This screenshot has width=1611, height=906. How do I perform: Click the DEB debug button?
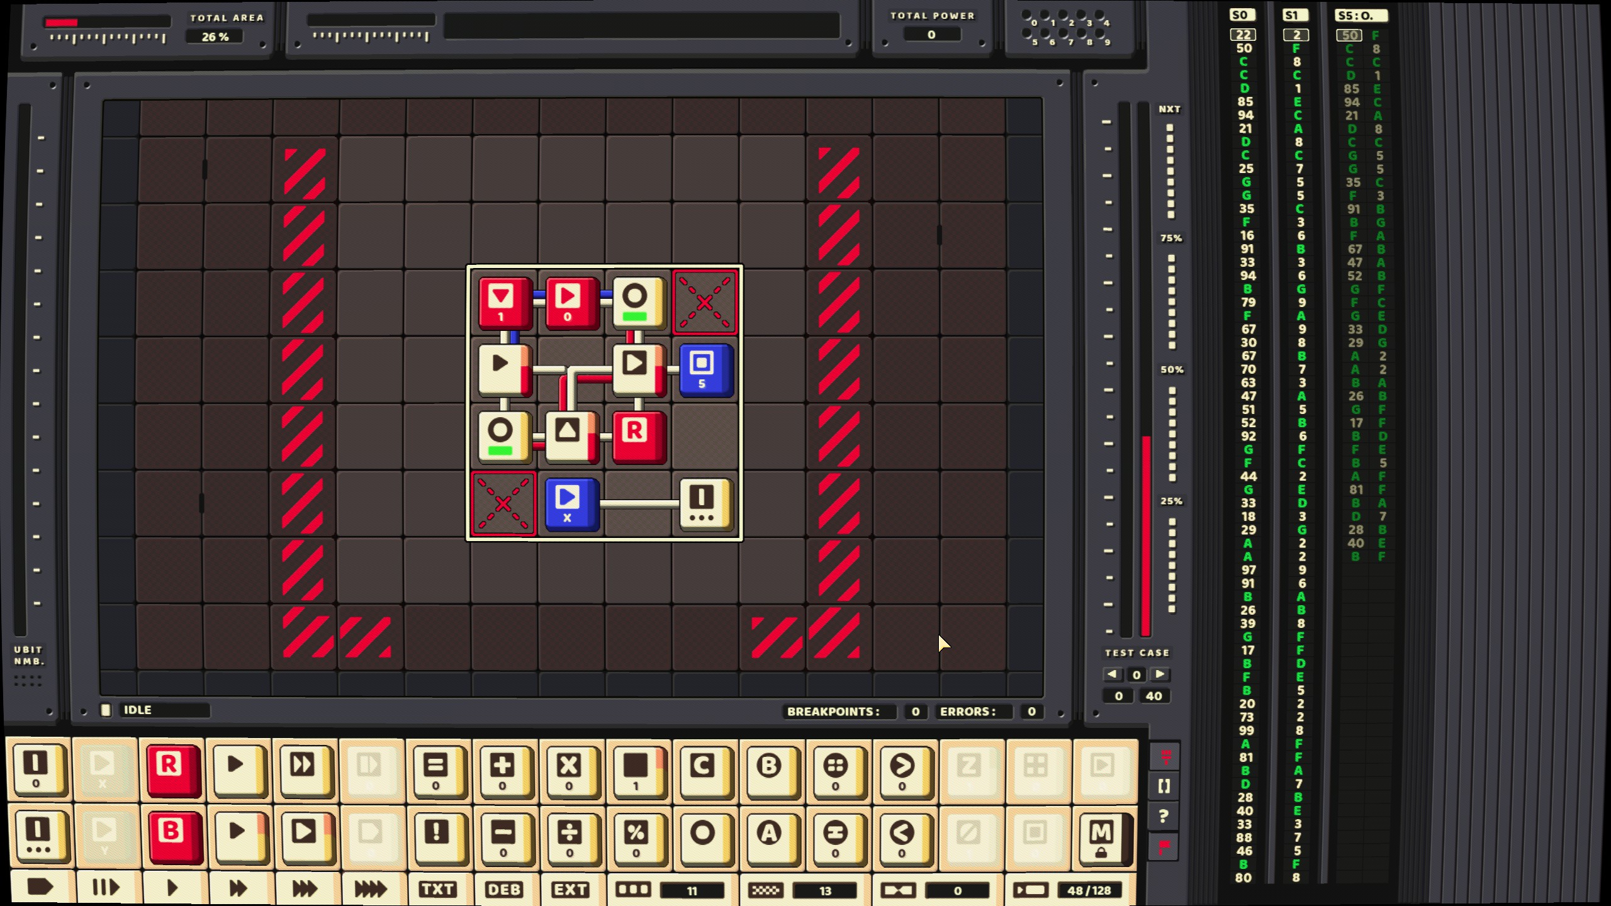point(505,889)
